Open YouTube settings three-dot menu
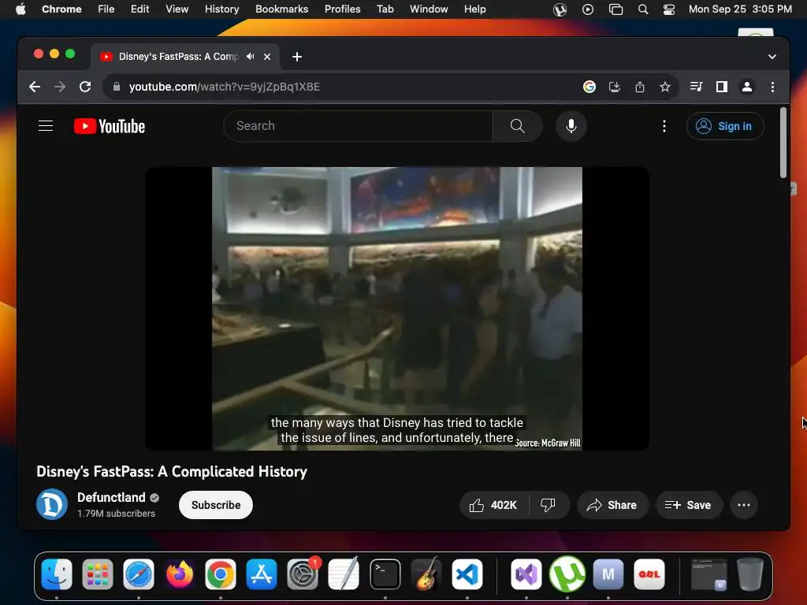 (x=664, y=126)
